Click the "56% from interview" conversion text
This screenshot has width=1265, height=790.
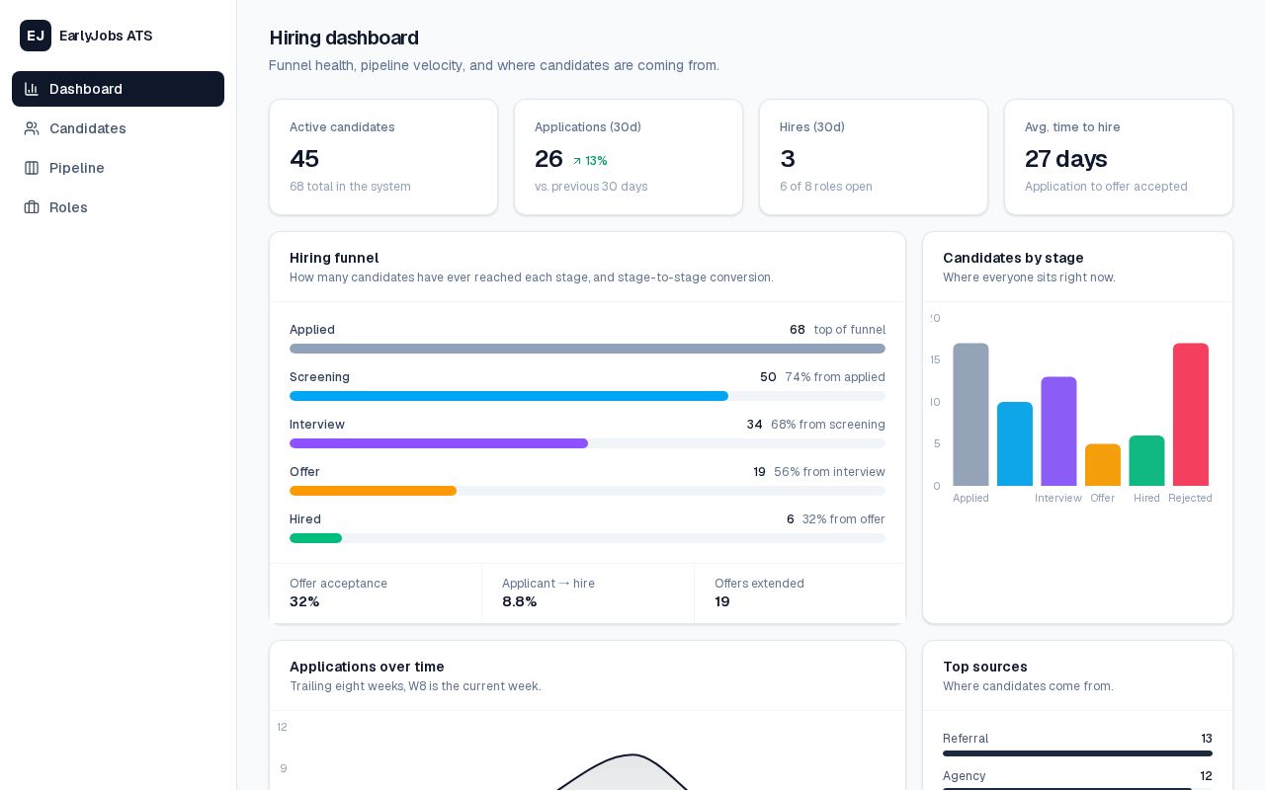[x=830, y=472]
